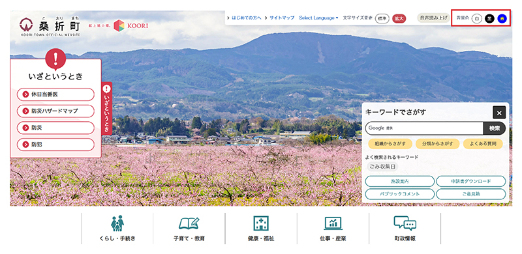Close the キーワードでさがす search panel

499,113
